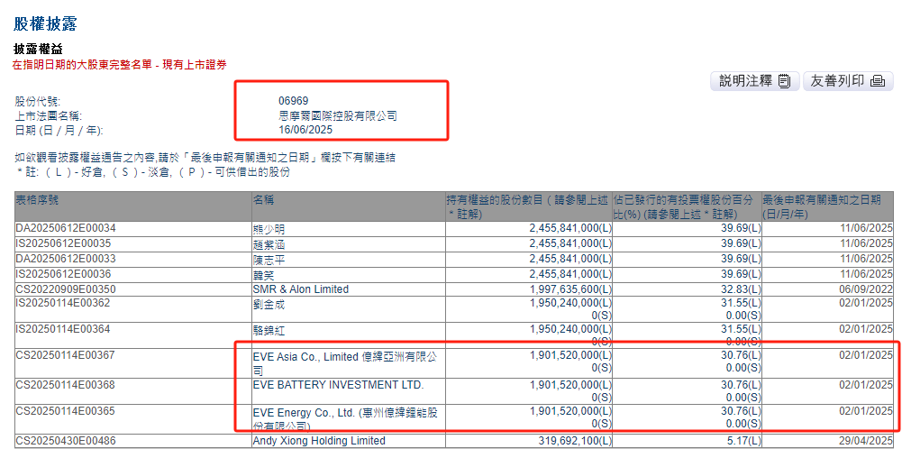This screenshot has height=449, width=902.
Task: Click the notes document icon in 說明注釋
Action: click(x=785, y=82)
